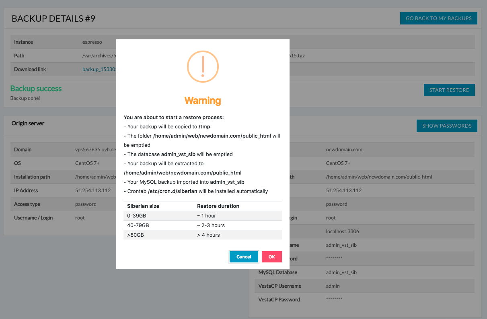Click the Siberian size column header
This screenshot has width=487, height=319.
click(x=143, y=206)
